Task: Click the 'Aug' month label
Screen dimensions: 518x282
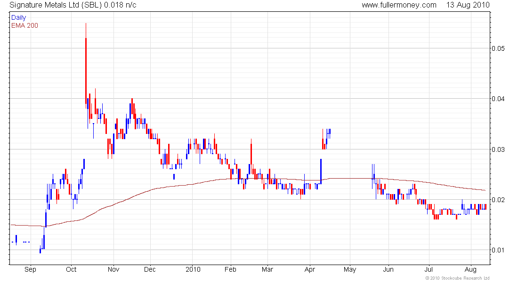Action: (x=471, y=269)
